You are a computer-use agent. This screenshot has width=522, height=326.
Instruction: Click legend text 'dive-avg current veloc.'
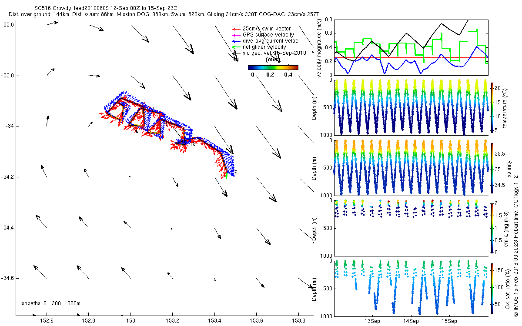click(271, 41)
